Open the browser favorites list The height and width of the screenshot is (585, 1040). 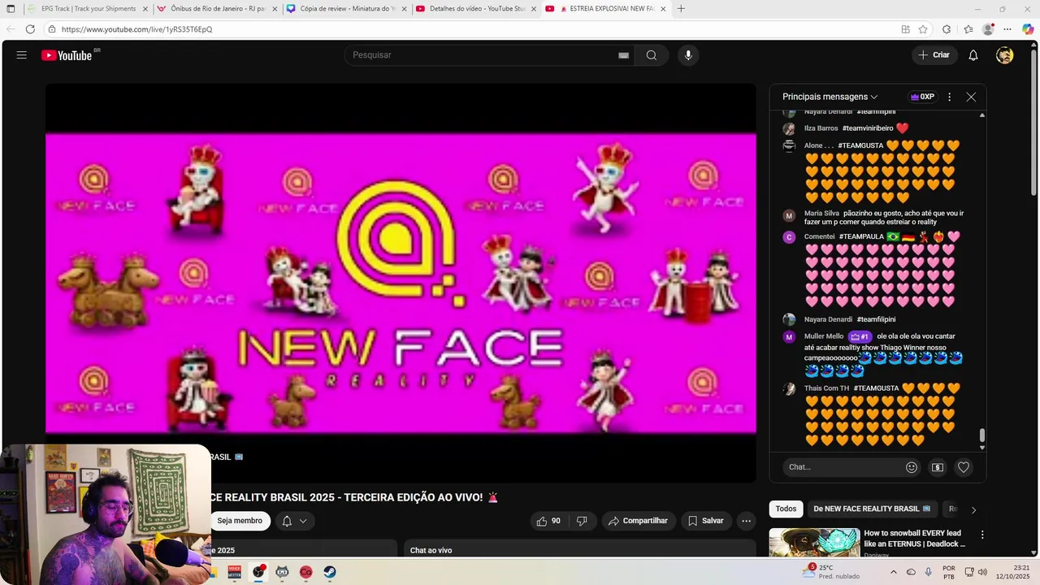[x=968, y=29]
